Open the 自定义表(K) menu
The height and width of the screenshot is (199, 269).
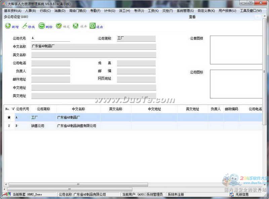(x=206, y=11)
